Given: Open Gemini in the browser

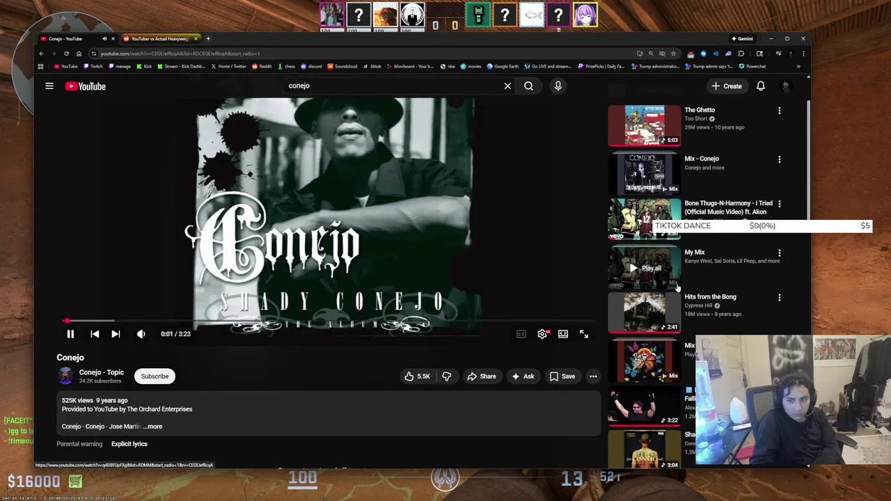Looking at the screenshot, I should coord(742,39).
